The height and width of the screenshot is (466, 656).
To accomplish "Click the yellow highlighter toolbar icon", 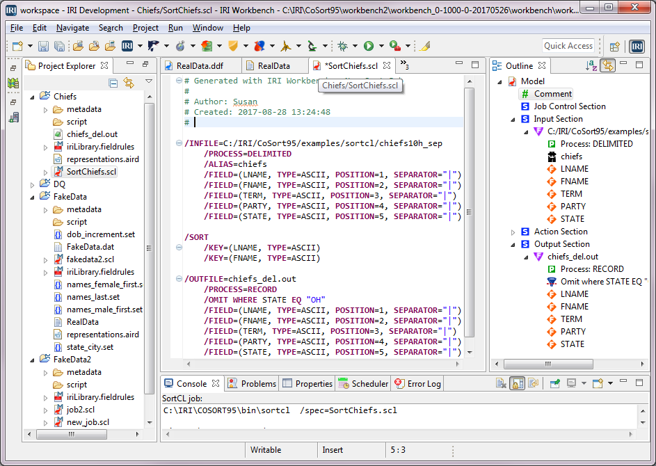I will (x=424, y=46).
